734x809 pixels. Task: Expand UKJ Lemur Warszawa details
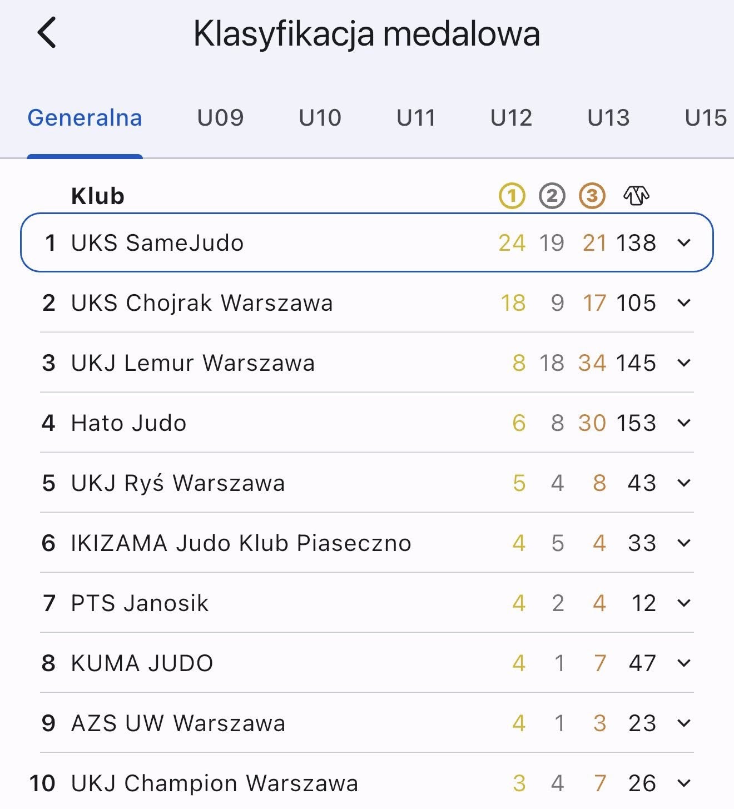pos(684,363)
